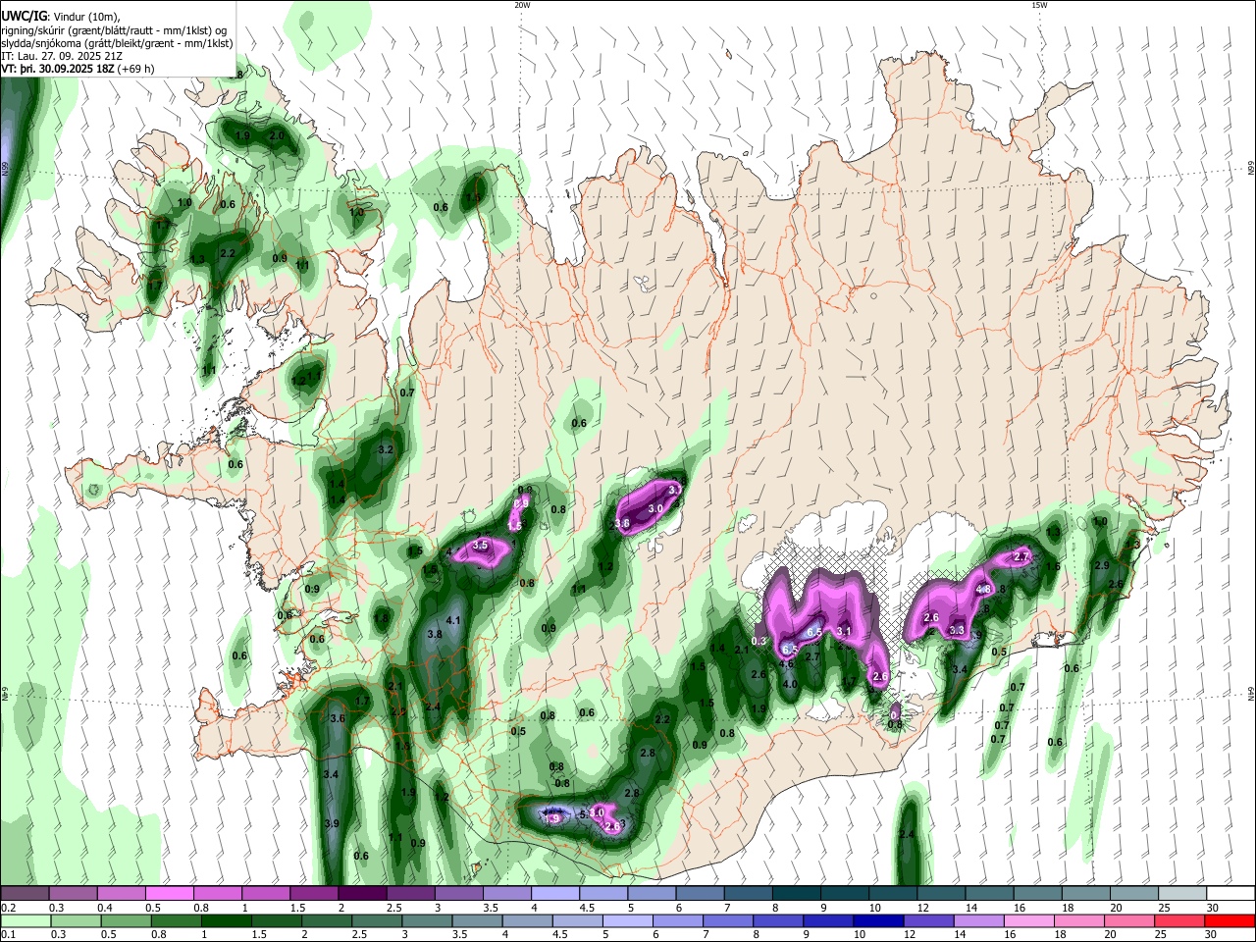Click the 'slydda/snjókoma' legend description line
The height and width of the screenshot is (942, 1256).
pyautogui.click(x=117, y=43)
